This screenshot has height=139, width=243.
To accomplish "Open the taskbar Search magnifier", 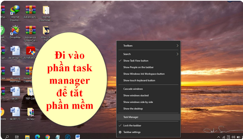I will click(7, 137).
